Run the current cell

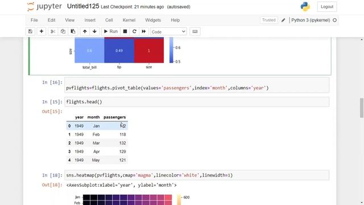coord(111,31)
